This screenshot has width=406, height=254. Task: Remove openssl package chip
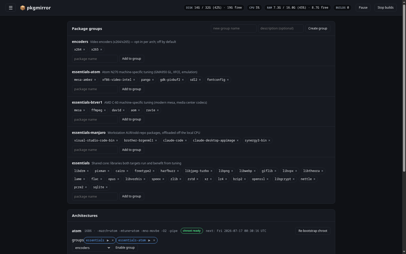pos(267,179)
